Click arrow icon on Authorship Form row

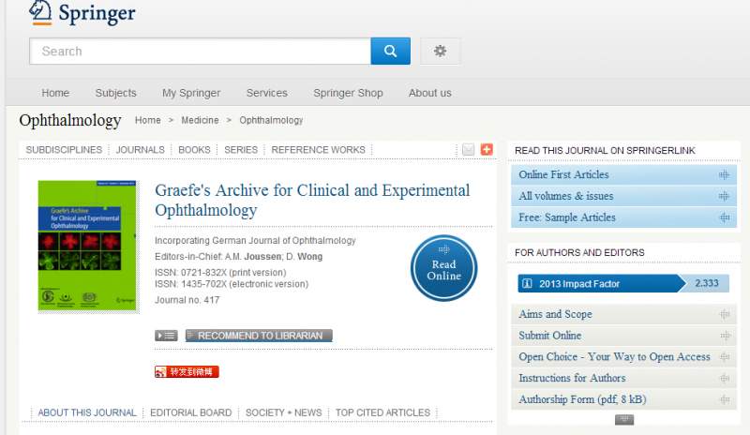tap(725, 399)
